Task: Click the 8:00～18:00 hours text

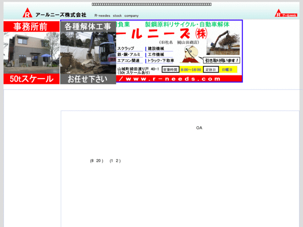Action: [191, 70]
